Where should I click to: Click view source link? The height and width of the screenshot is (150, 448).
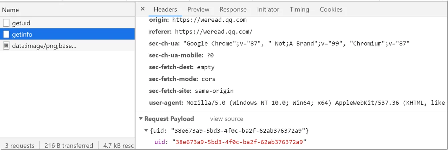tap(226, 119)
